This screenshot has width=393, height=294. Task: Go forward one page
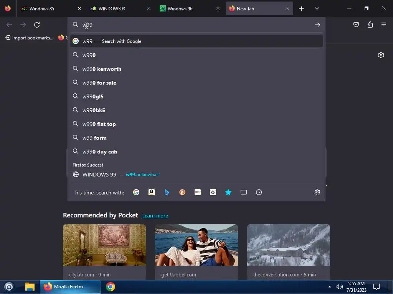[x=23, y=25]
